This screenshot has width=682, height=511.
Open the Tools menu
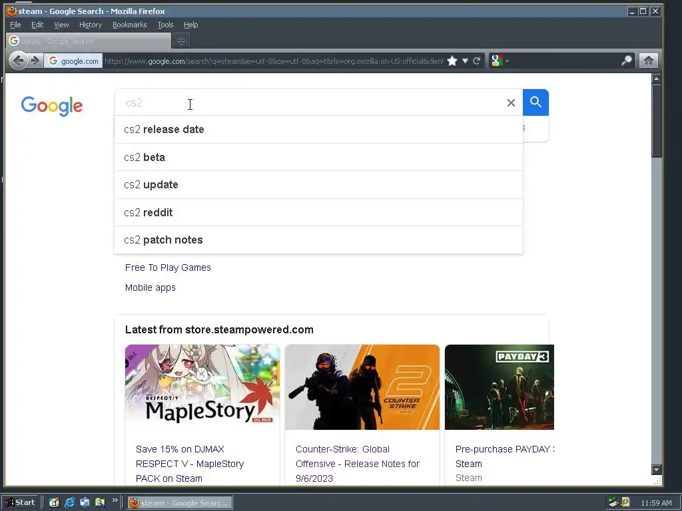point(165,25)
